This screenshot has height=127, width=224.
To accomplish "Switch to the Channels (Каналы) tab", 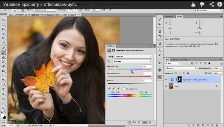I will (175, 59).
